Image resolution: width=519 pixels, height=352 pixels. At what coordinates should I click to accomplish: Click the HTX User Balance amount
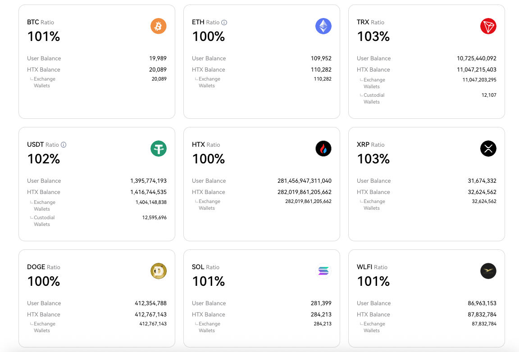click(305, 181)
